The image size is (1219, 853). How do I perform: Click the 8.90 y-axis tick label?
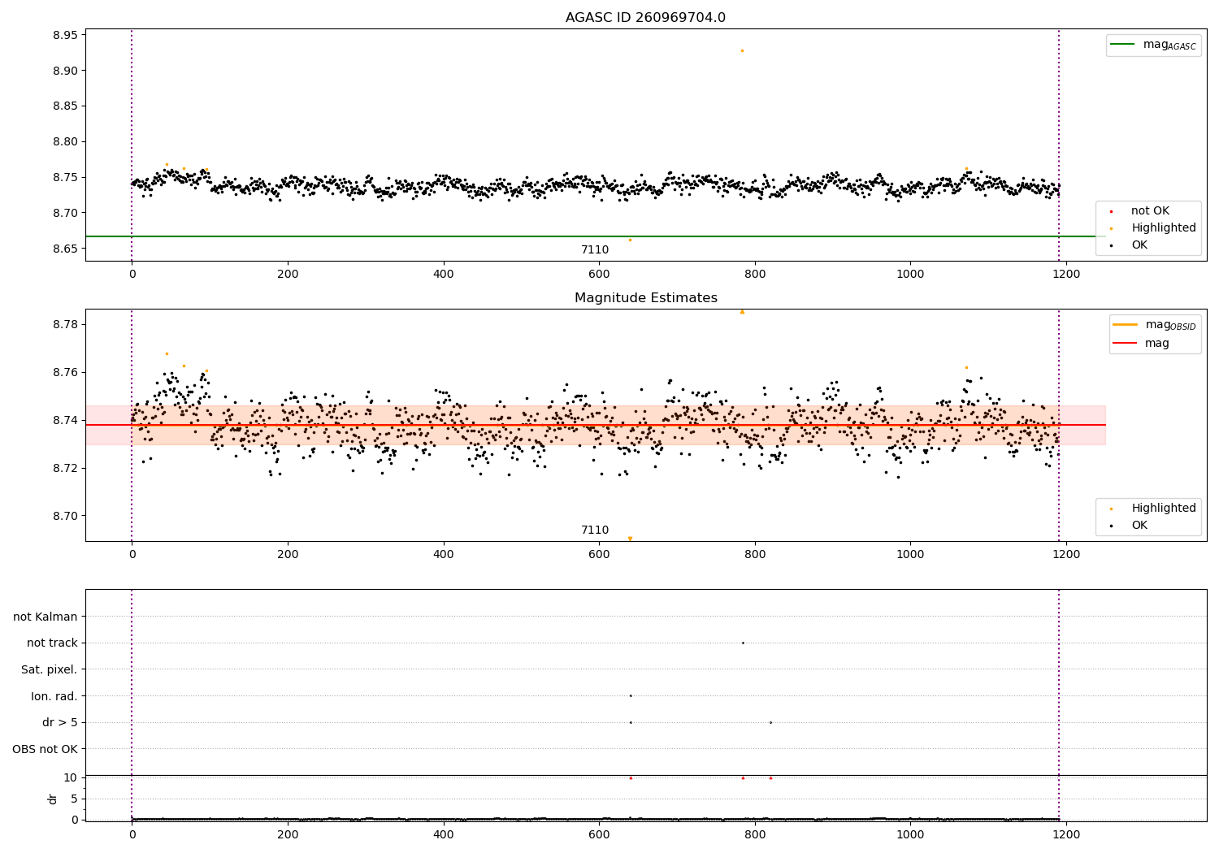[x=65, y=71]
